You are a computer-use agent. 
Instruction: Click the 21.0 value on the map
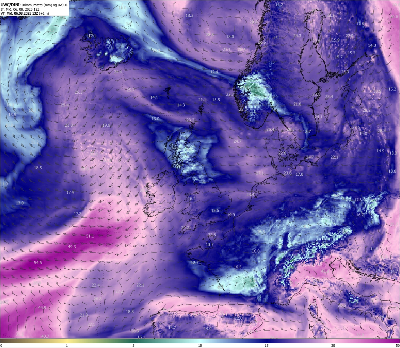pyautogui.click(x=69, y=125)
